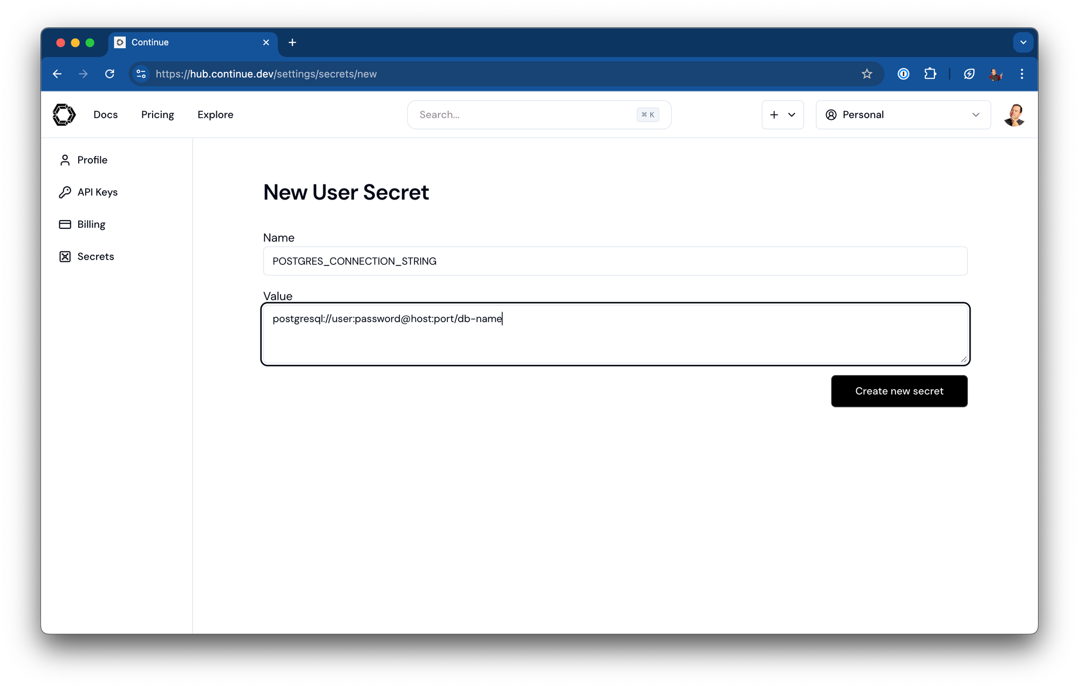Open the Personal organization selector
The width and height of the screenshot is (1079, 688).
pyautogui.click(x=903, y=115)
